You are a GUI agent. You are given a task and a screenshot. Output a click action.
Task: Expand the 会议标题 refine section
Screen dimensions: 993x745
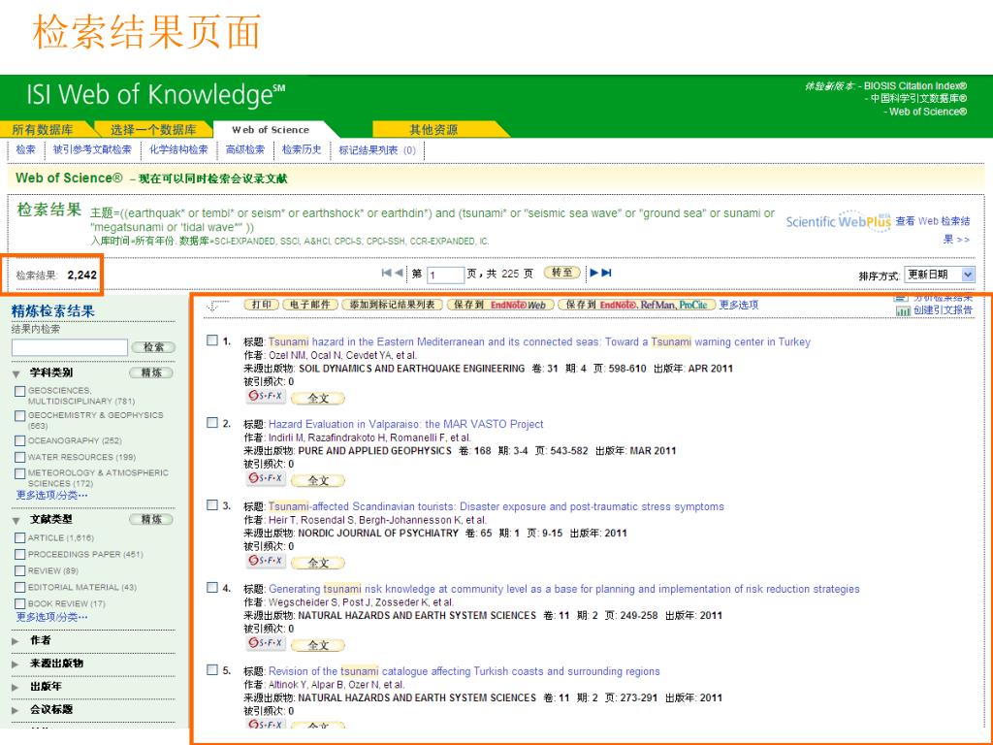coord(16,711)
